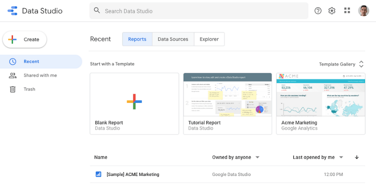The image size is (376, 185).
Task: Select Recent in the sidebar
Action: [x=41, y=61]
